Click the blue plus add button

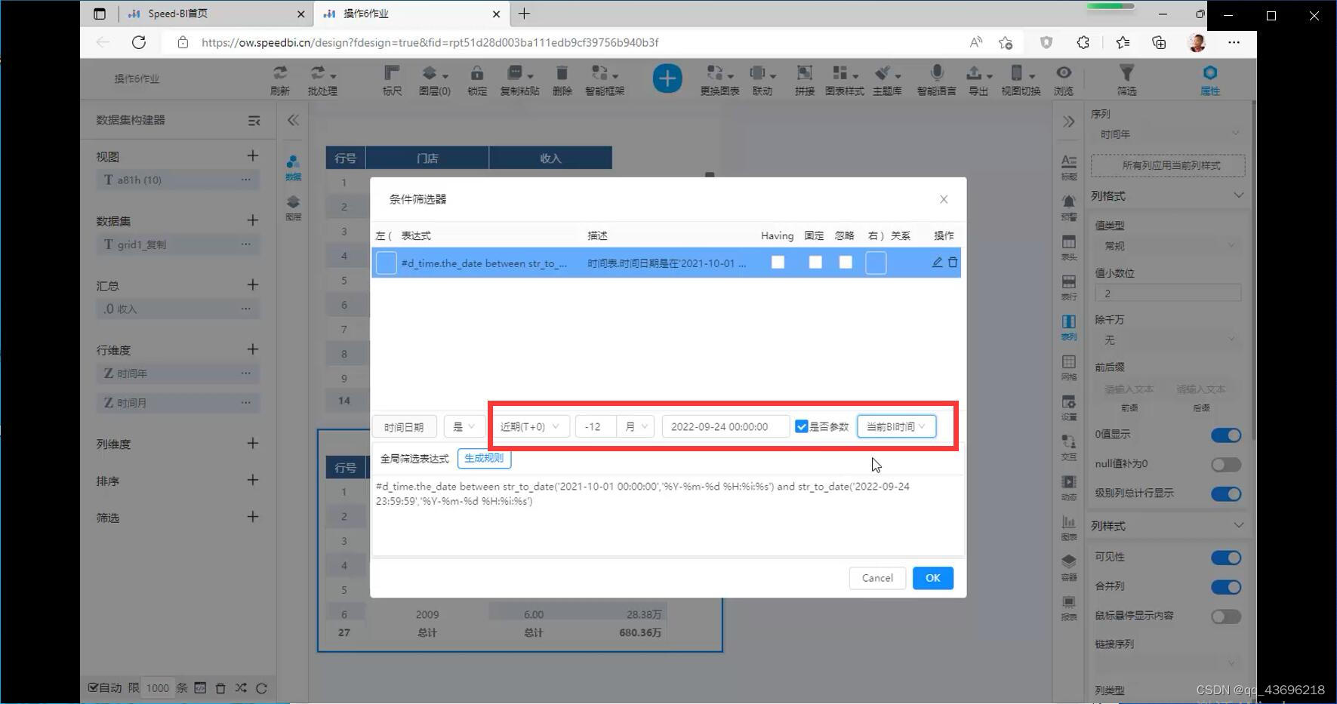point(667,78)
